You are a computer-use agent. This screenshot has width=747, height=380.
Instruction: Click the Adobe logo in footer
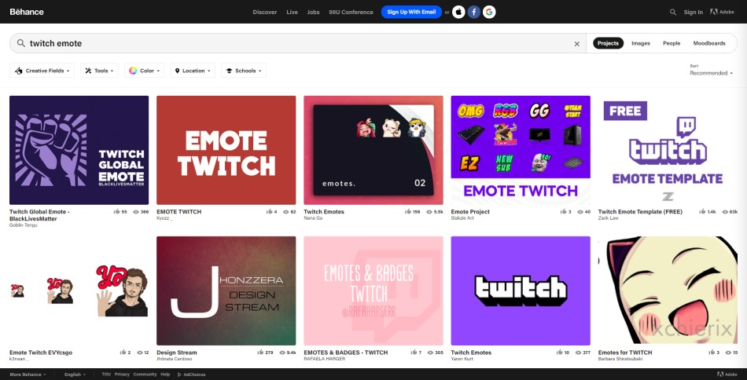726,375
